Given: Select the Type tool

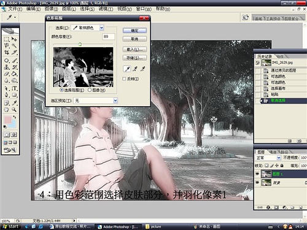Looking at the screenshot, I should click(14, 88).
